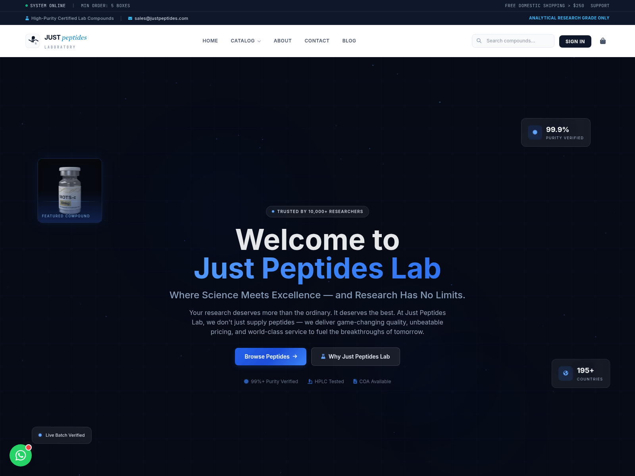Click the Featured Compound label
The width and height of the screenshot is (635, 476).
[x=66, y=216]
